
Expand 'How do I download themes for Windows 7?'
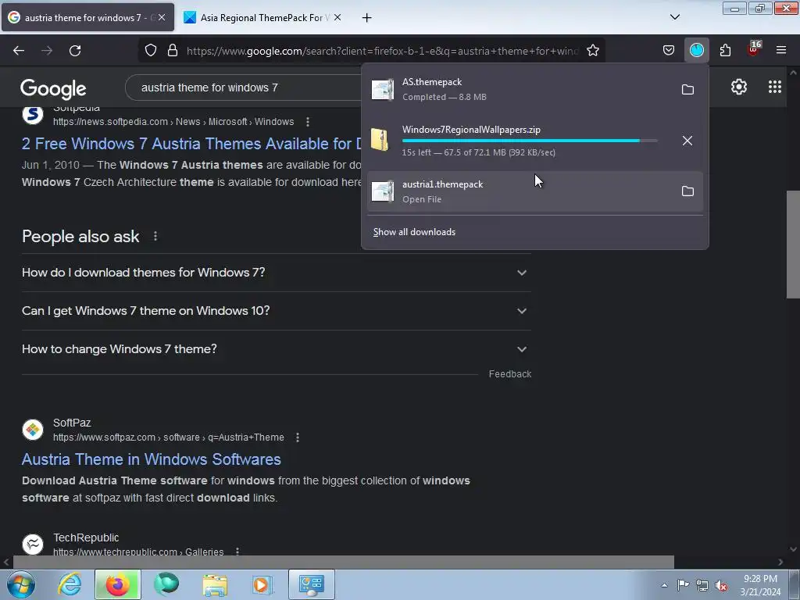coord(276,273)
